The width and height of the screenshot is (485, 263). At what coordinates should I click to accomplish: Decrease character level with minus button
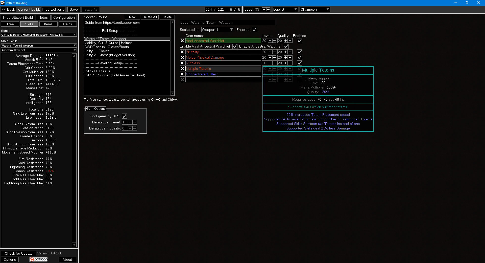point(268,9)
